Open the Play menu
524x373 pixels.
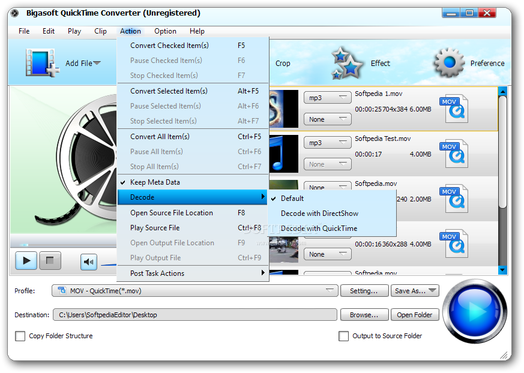[74, 31]
